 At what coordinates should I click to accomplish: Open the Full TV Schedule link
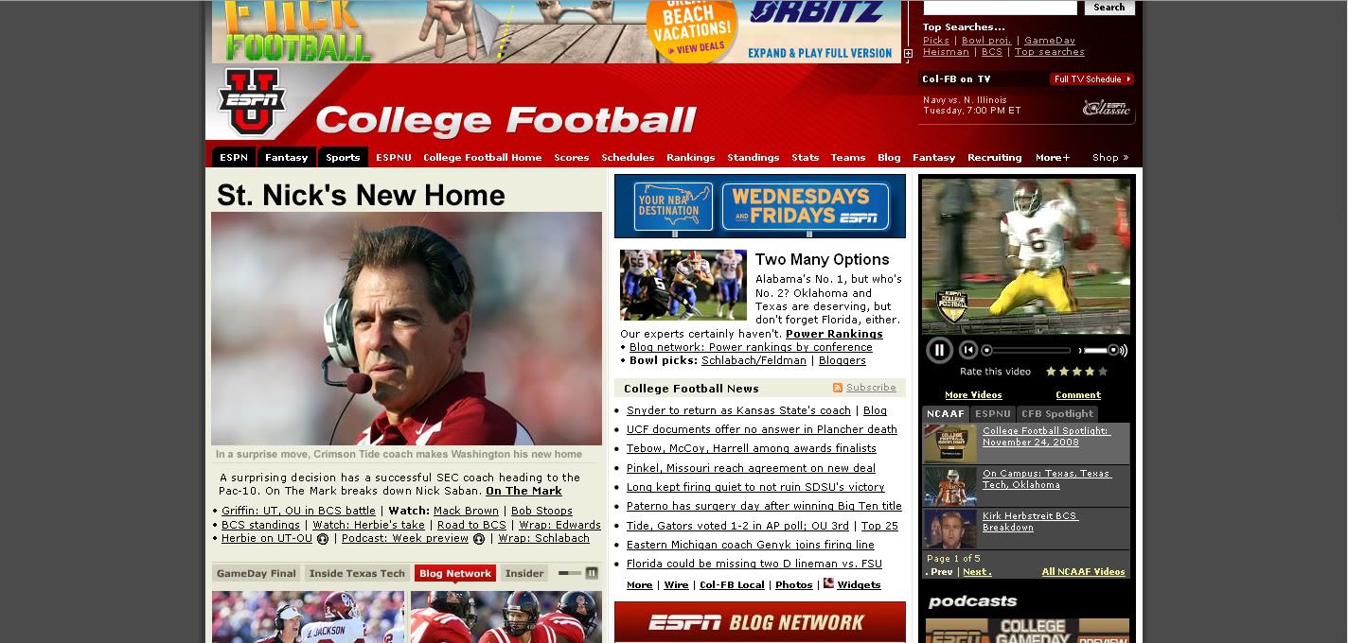(1091, 79)
